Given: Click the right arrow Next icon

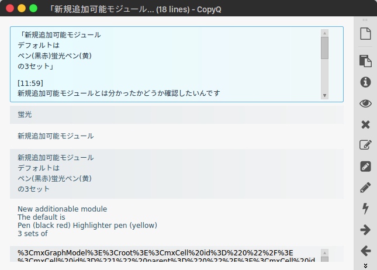Looking at the screenshot, I should click(365, 230).
